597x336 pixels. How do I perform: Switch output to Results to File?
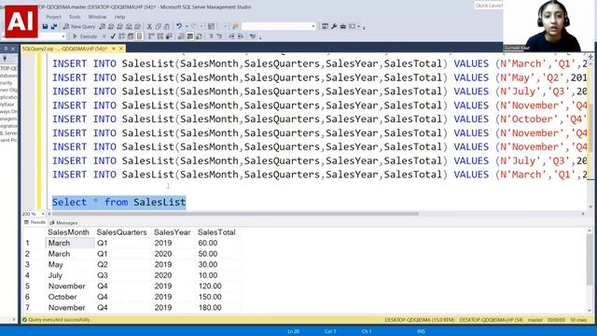[199, 36]
